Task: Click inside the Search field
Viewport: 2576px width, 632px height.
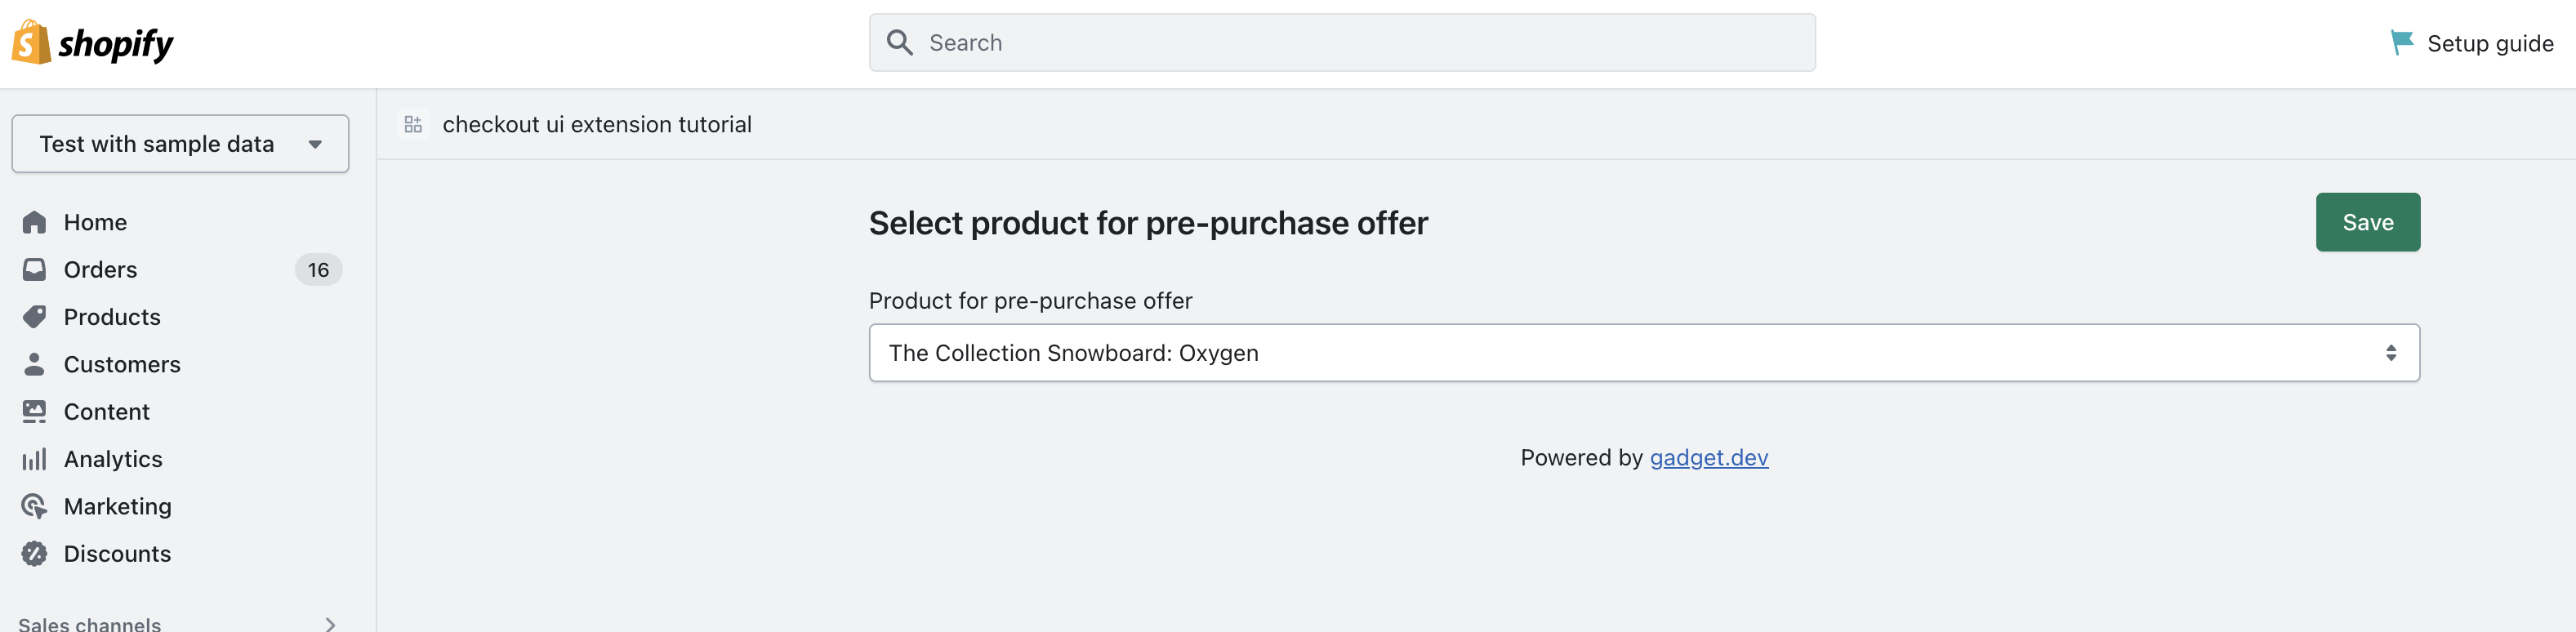Action: point(1342,43)
